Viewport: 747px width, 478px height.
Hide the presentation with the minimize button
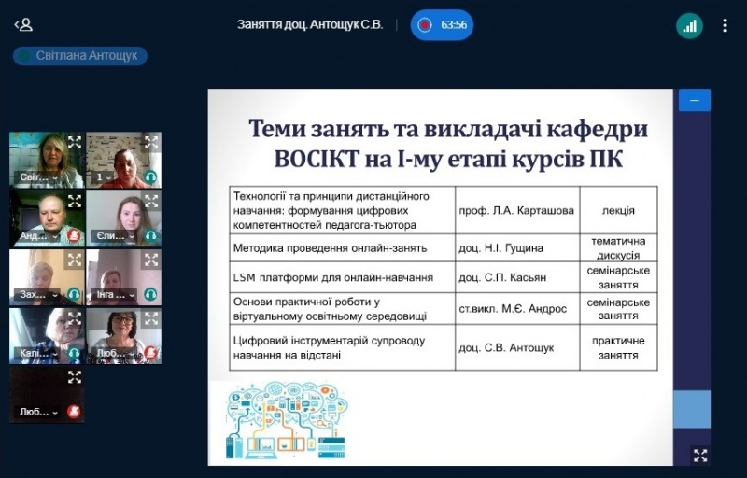click(x=694, y=100)
